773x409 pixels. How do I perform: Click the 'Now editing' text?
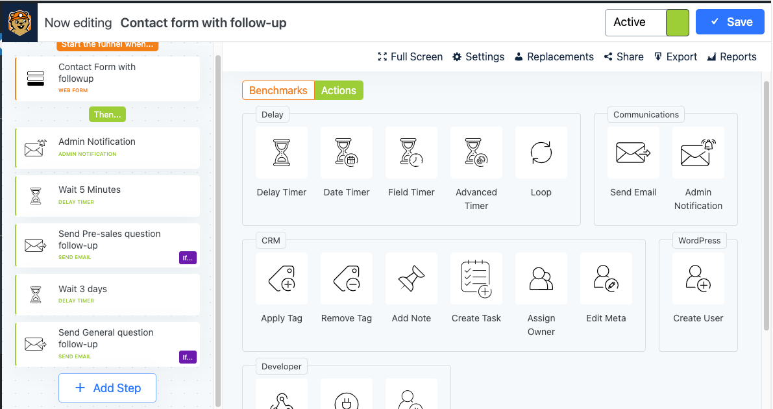pyautogui.click(x=79, y=23)
